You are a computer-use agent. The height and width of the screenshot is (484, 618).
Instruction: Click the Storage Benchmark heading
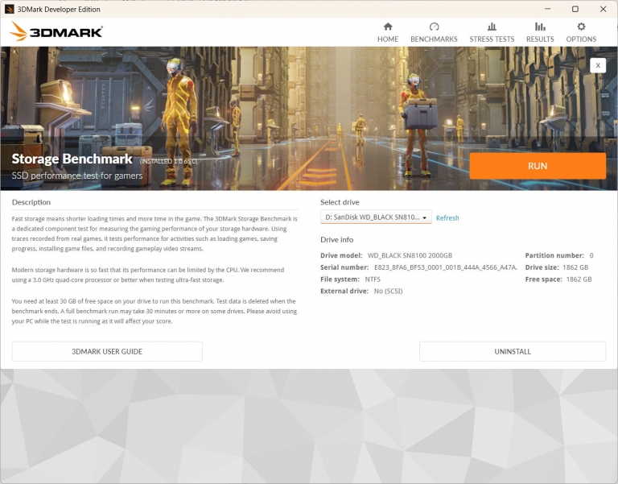pos(72,159)
